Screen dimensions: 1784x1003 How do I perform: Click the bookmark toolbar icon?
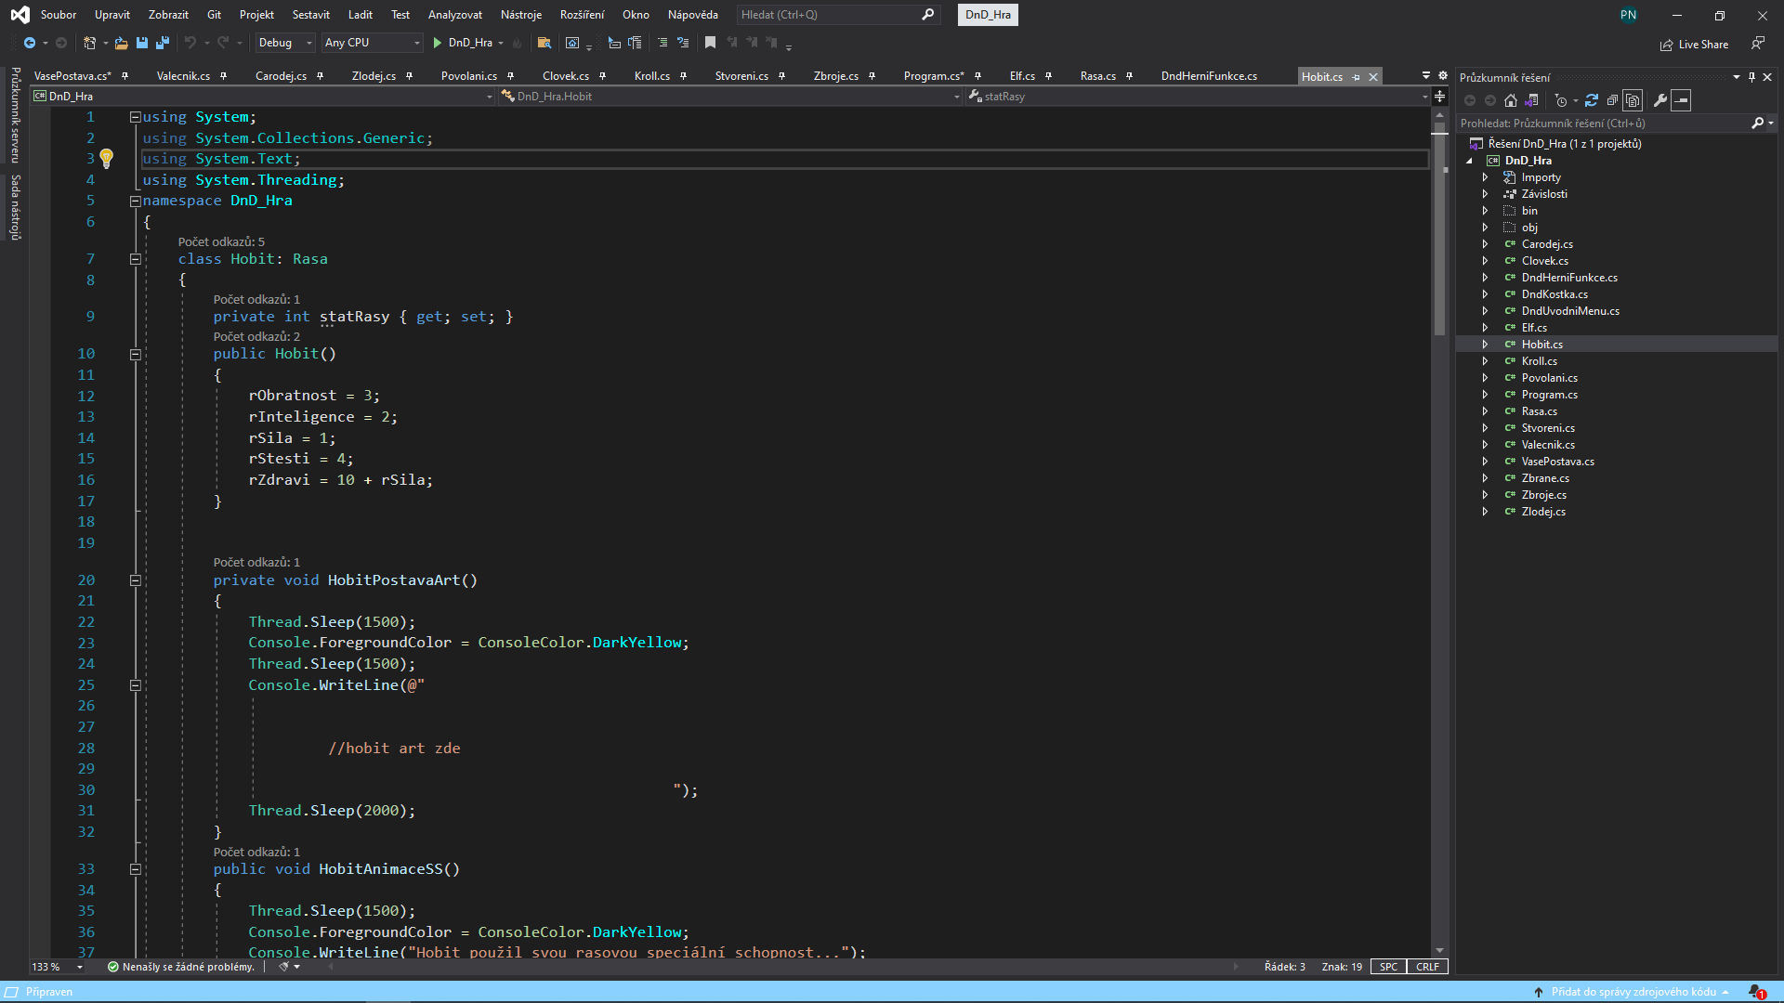[x=710, y=43]
